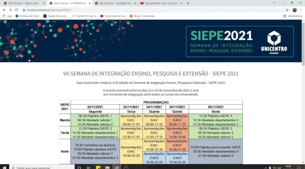Click the 26/11/2021 date header

(216, 107)
